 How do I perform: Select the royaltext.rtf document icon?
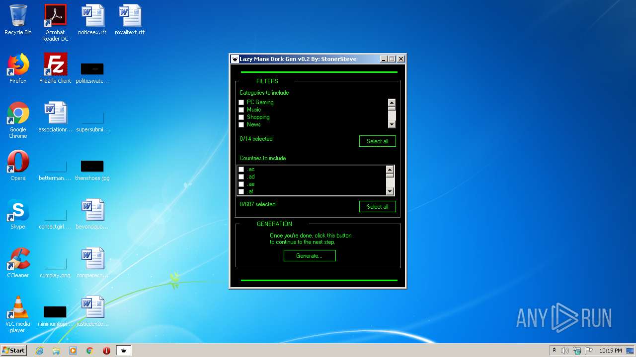[x=130, y=20]
